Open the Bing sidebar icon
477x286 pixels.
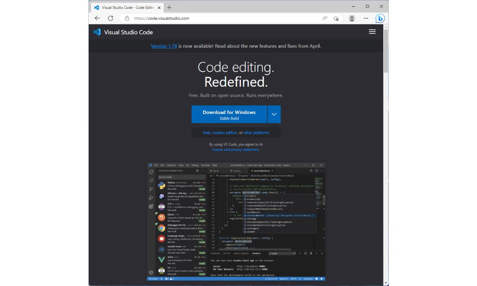click(x=380, y=18)
